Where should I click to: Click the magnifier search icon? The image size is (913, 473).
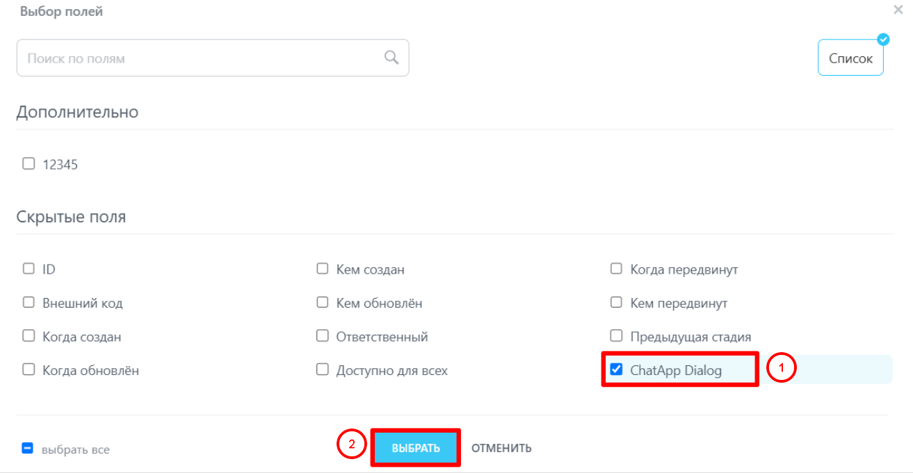[x=391, y=57]
